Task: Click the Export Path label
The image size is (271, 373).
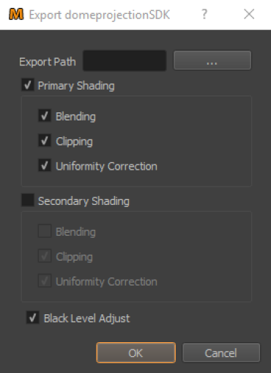Action: pos(48,62)
